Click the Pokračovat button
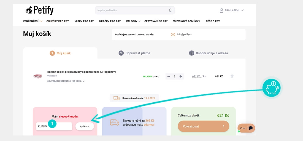 click(x=204, y=126)
